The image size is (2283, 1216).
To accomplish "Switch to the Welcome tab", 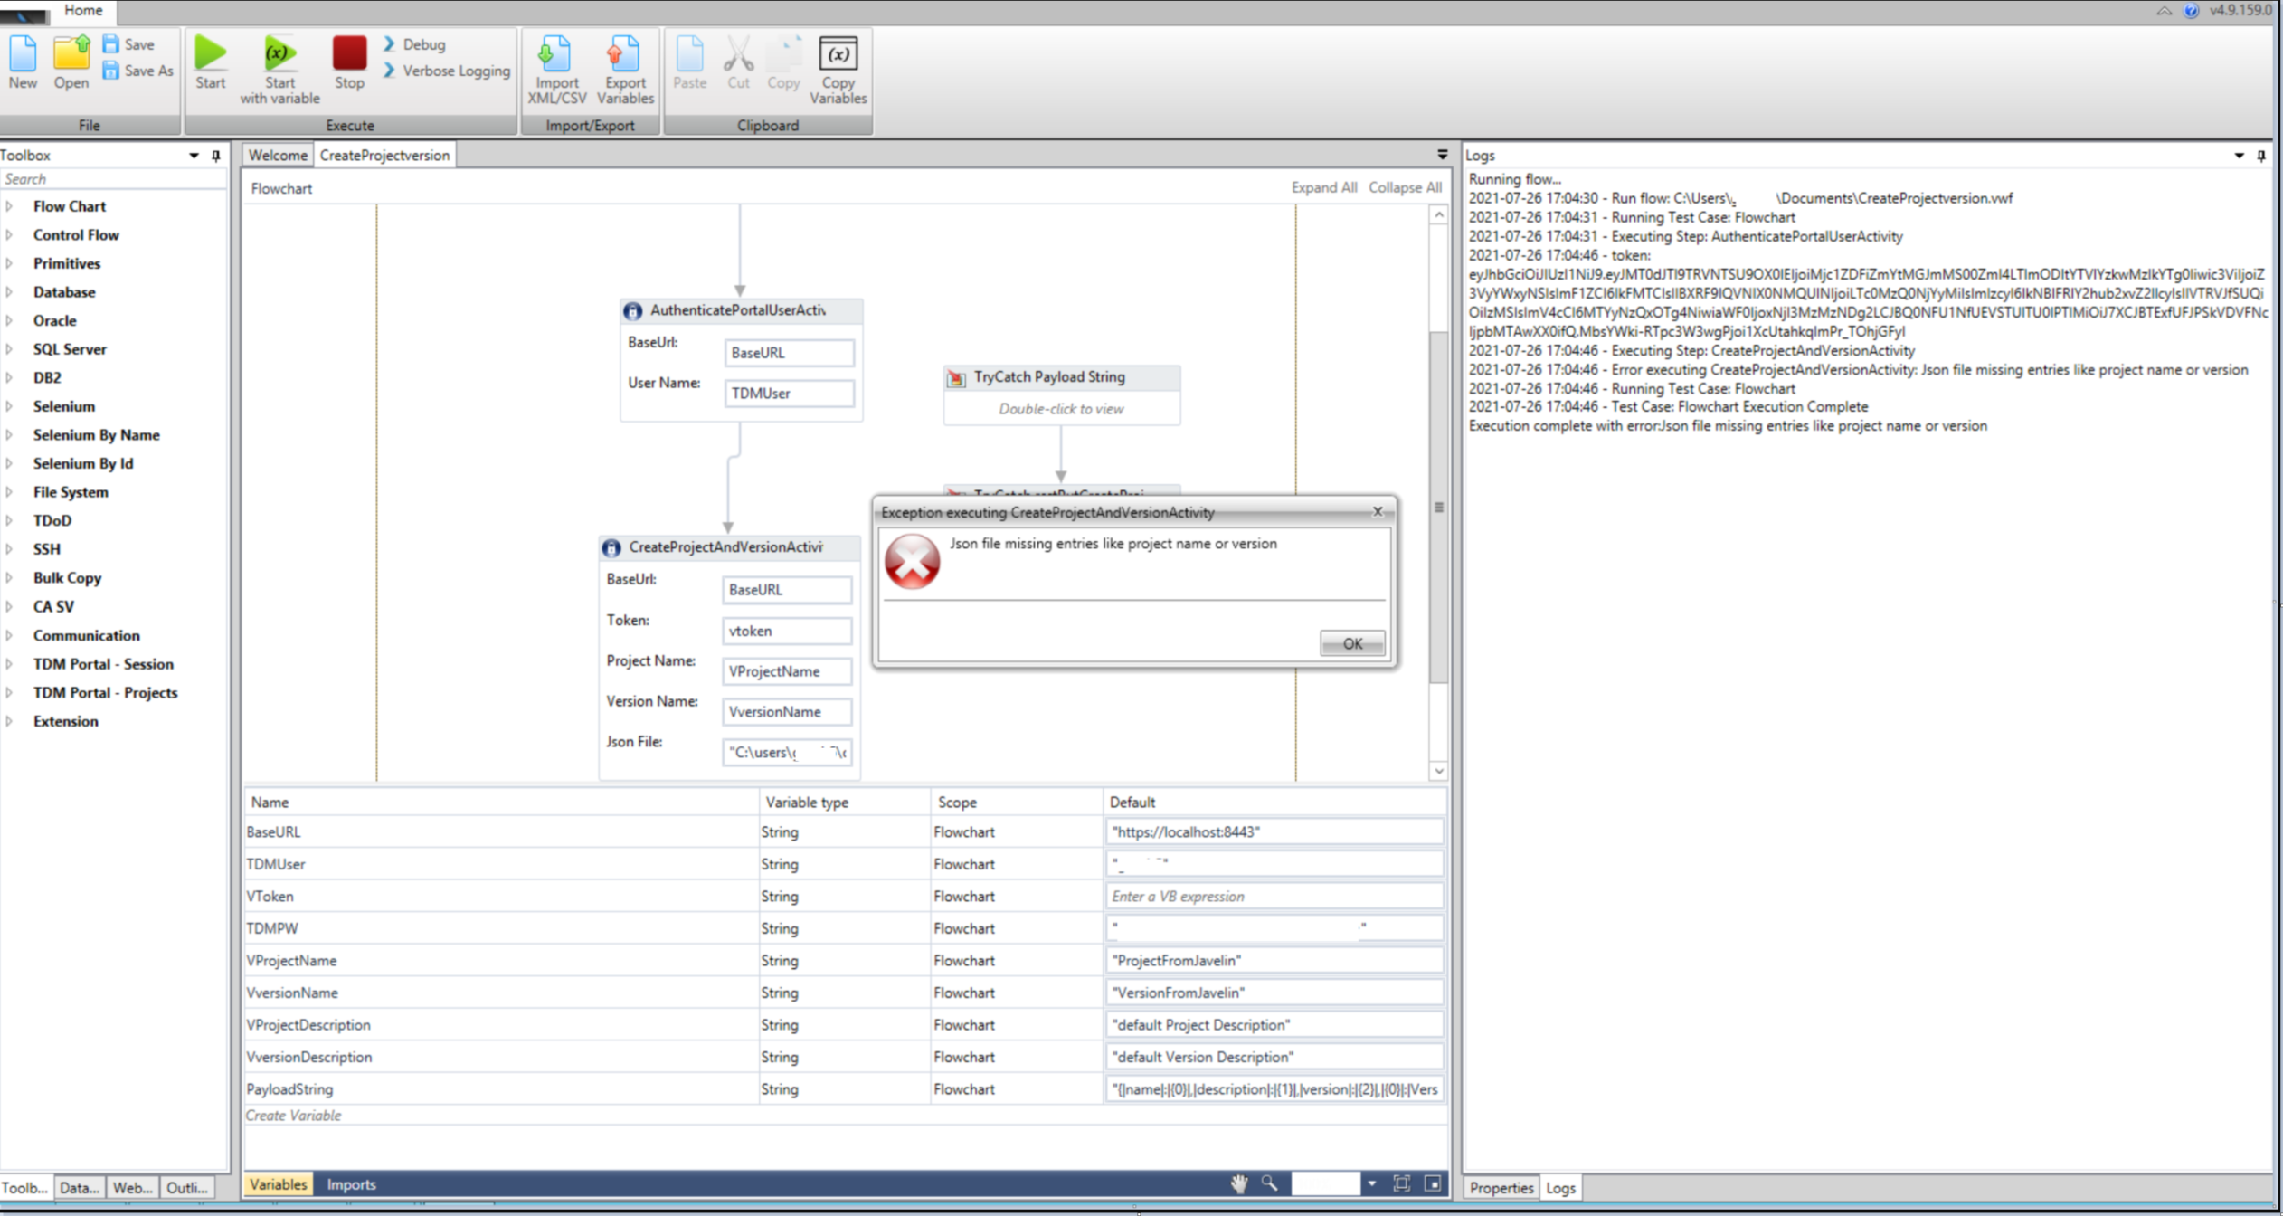I will pyautogui.click(x=277, y=156).
